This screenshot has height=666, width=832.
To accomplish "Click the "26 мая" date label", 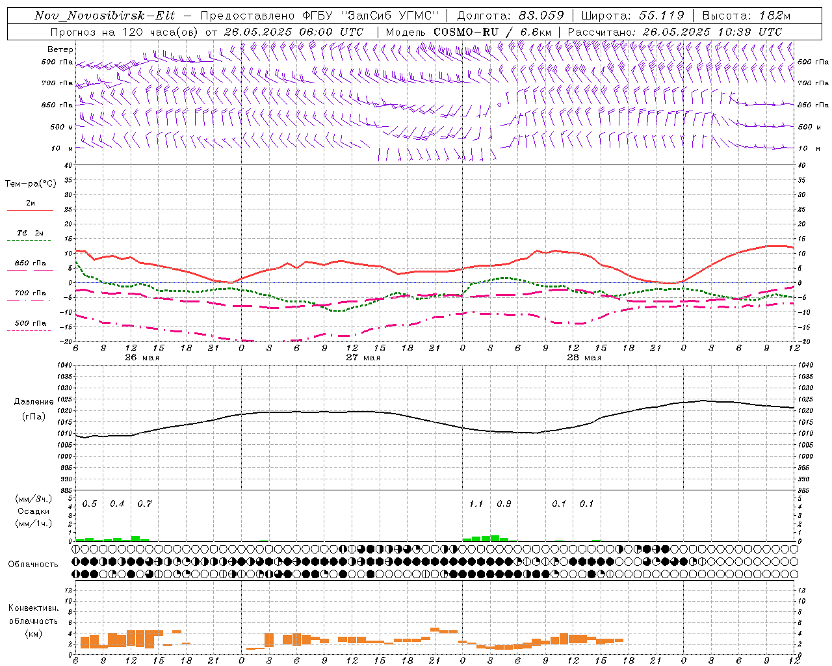I will (141, 358).
